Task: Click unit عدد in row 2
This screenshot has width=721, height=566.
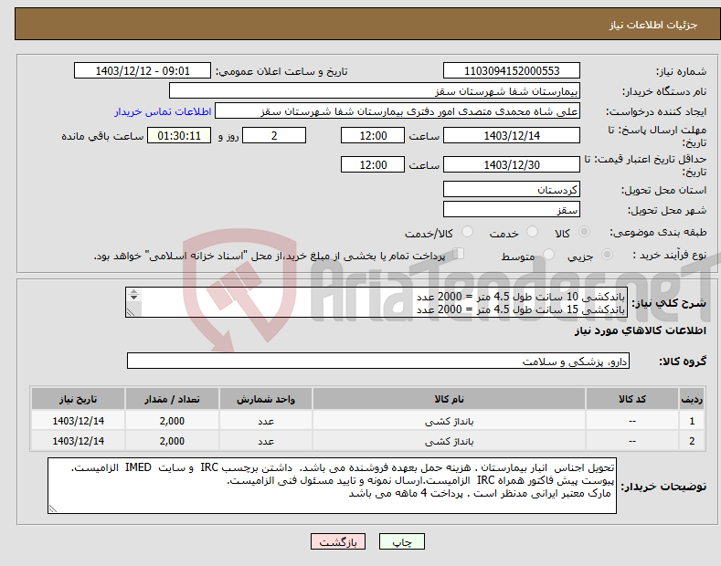Action: coord(266,441)
